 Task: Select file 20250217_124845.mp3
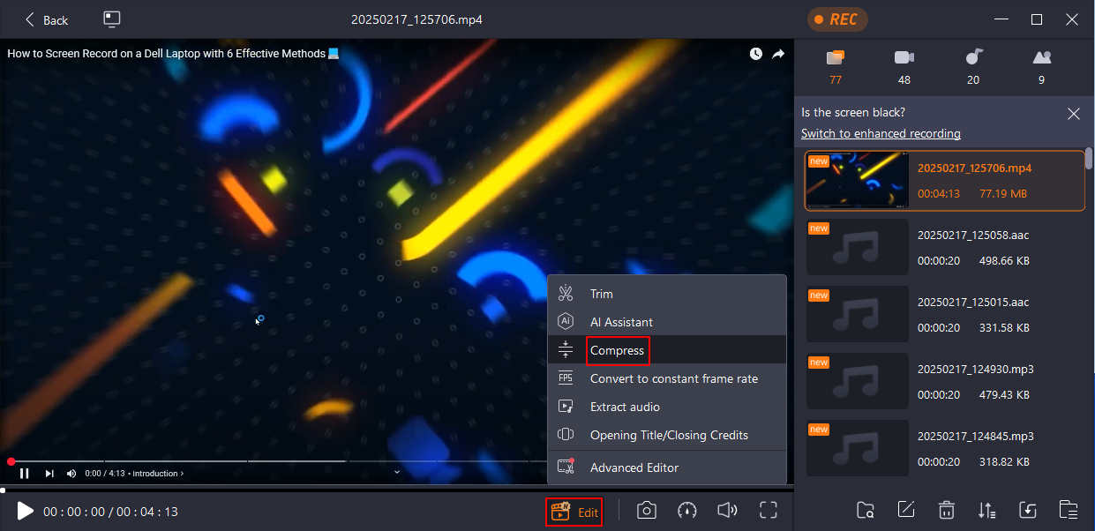[x=945, y=449]
